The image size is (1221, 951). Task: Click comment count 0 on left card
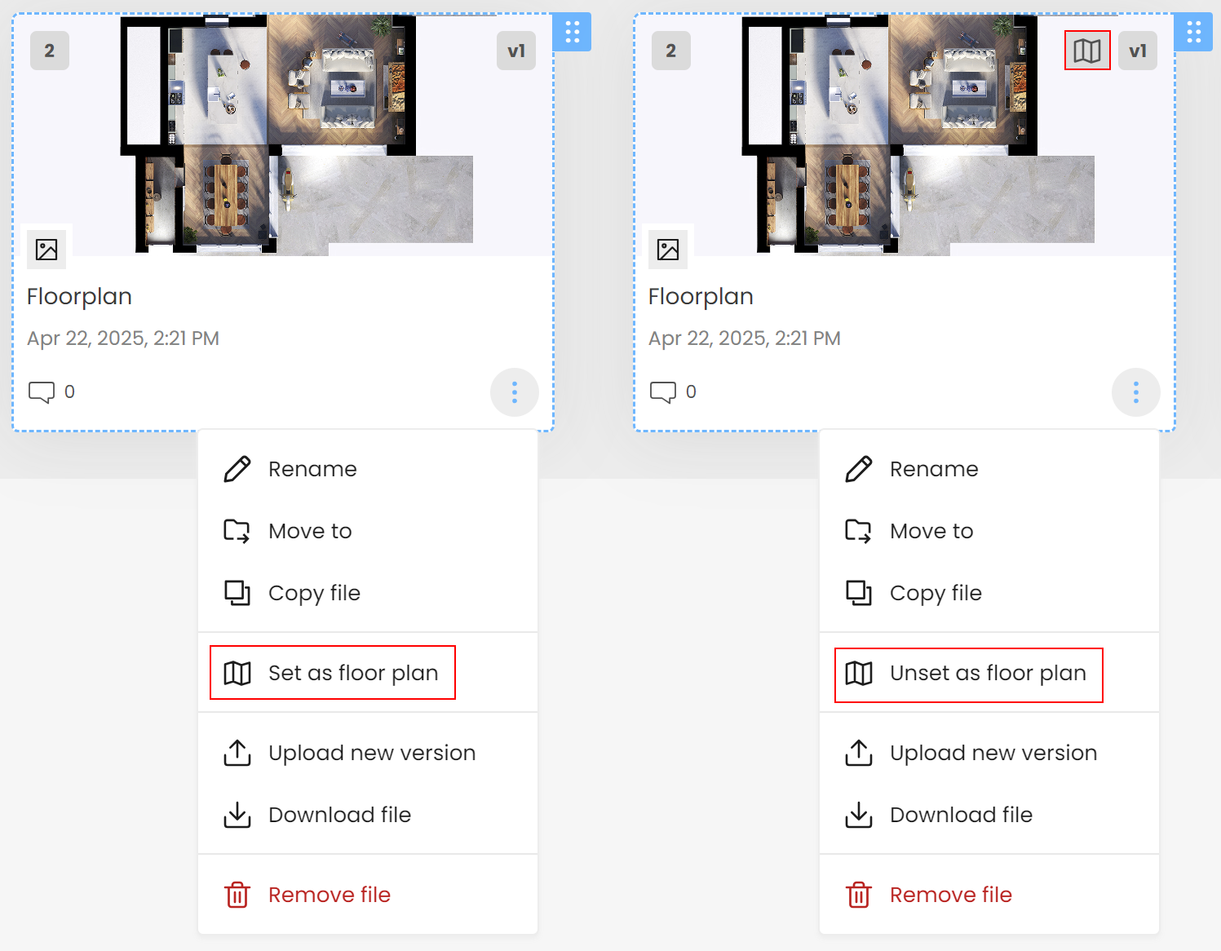(69, 392)
